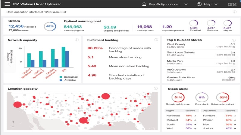The width and height of the screenshot is (241, 135).
Task: Click the Region column header
Action: pyautogui.click(x=170, y=111)
